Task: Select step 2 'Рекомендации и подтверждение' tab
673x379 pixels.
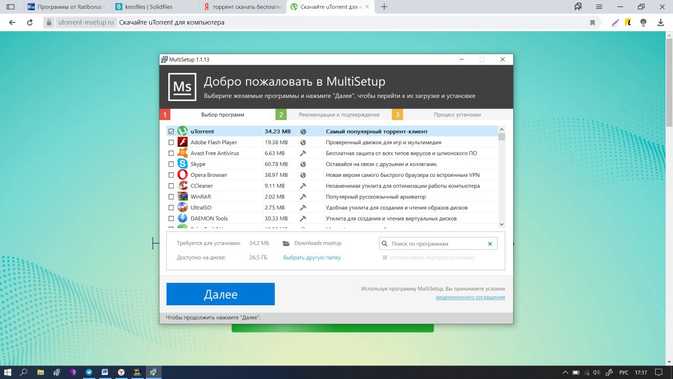Action: (333, 114)
